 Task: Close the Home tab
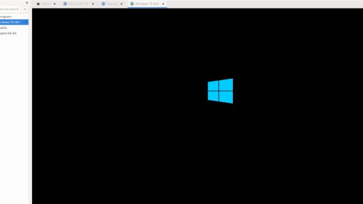tap(55, 4)
